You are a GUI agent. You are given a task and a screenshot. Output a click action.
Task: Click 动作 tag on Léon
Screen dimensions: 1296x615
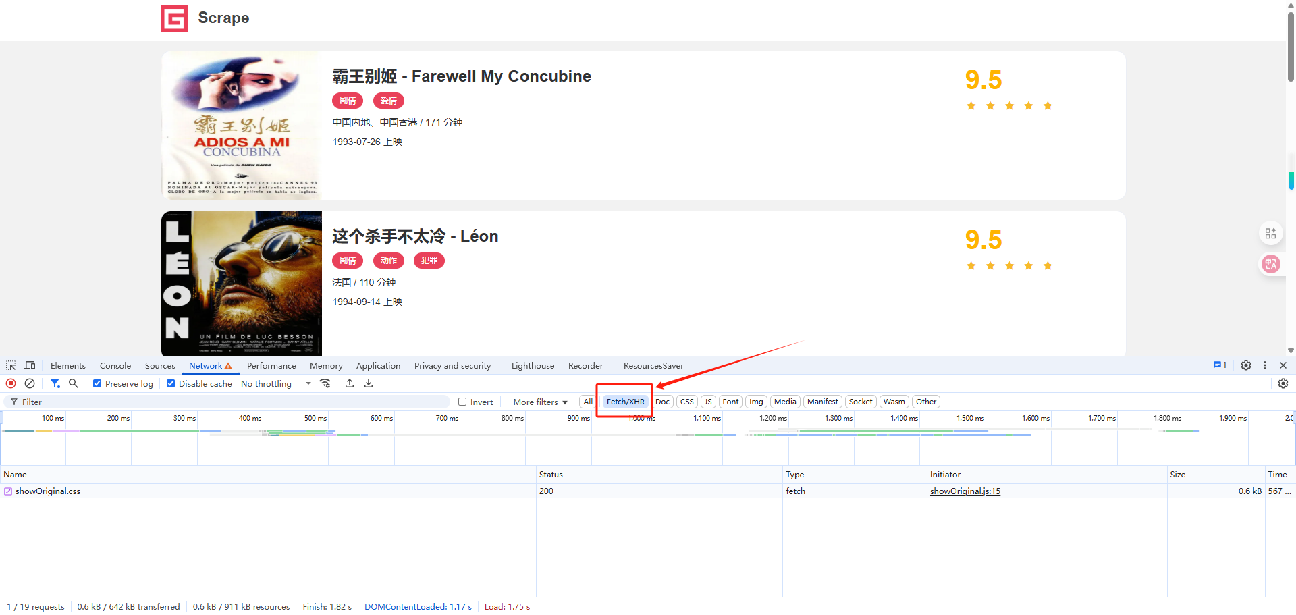coord(389,261)
